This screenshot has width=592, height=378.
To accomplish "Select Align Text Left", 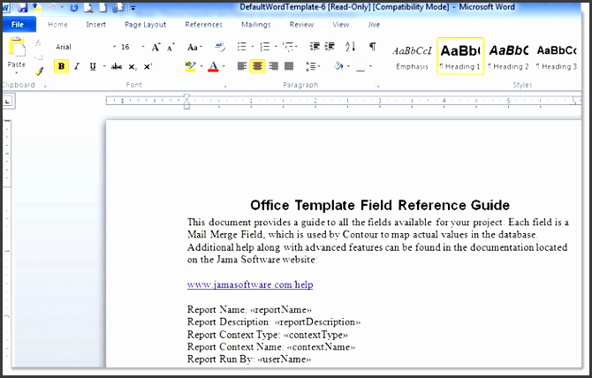I will click(241, 66).
